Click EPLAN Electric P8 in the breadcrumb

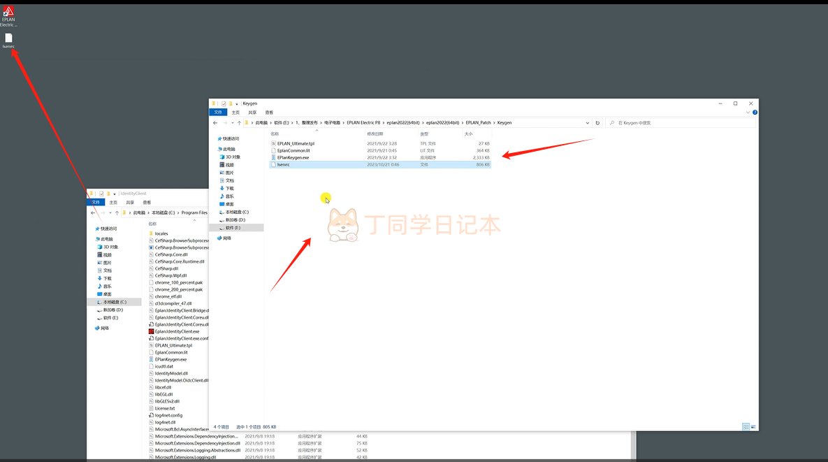[x=363, y=122]
